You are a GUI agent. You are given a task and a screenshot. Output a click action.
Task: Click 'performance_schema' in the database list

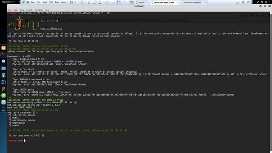click(24, 120)
